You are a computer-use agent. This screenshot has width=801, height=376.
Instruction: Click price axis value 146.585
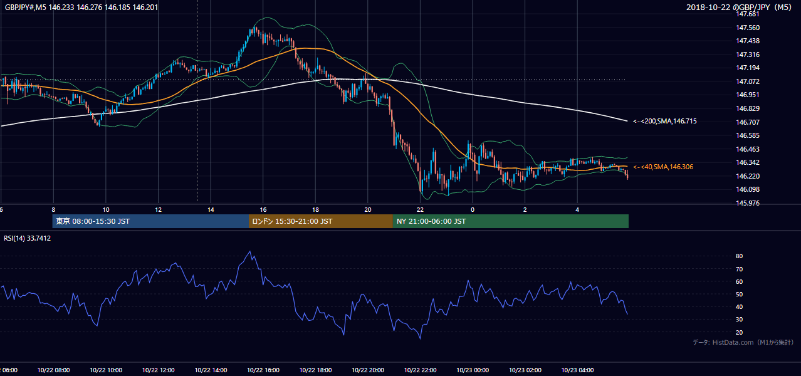point(748,135)
